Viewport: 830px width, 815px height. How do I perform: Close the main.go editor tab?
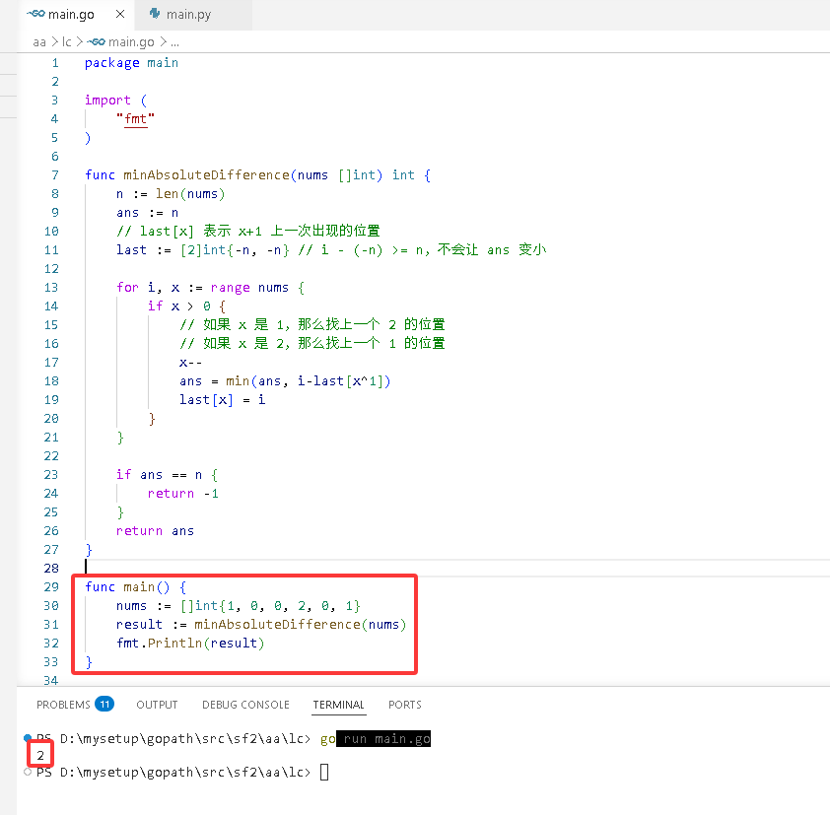pyautogui.click(x=120, y=14)
